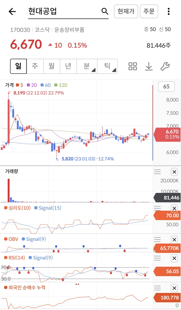
Task: Select the 월 monthly chart tab
Action: (x=52, y=66)
